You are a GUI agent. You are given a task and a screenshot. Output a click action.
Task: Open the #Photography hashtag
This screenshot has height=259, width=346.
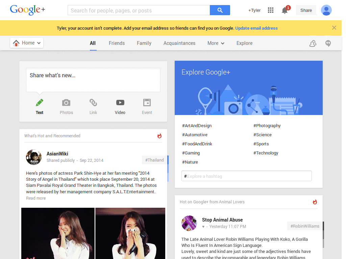[x=267, y=126]
